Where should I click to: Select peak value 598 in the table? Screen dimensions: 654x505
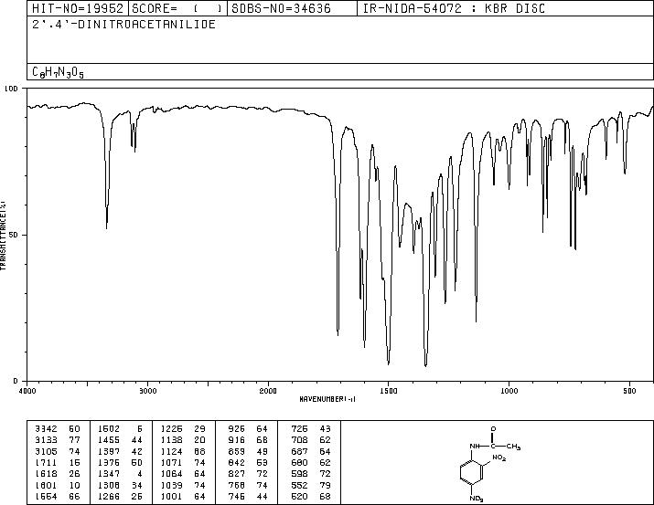click(x=299, y=474)
